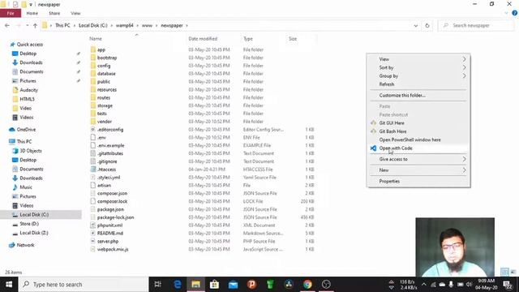Screen dimensions: 519x292
Task: Select the README.md file icon
Action: coord(93,233)
